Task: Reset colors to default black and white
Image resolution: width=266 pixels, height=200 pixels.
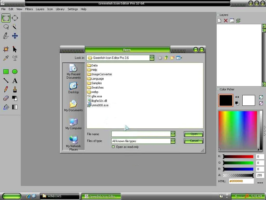Action: point(237,103)
